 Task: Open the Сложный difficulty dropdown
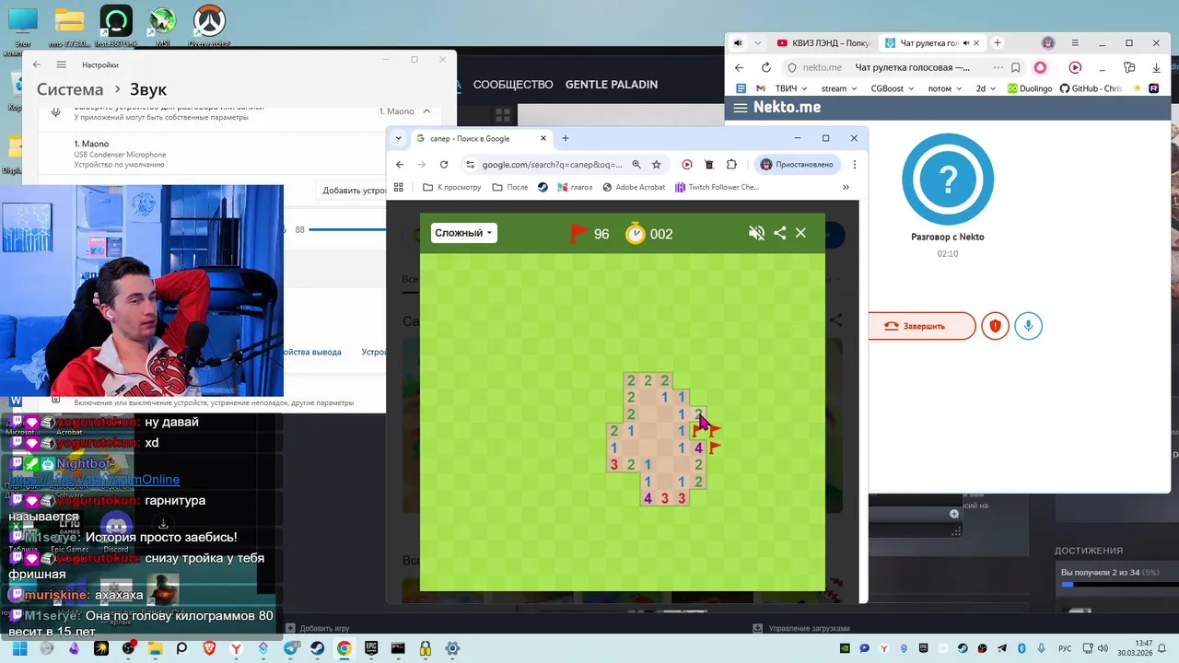pos(463,233)
